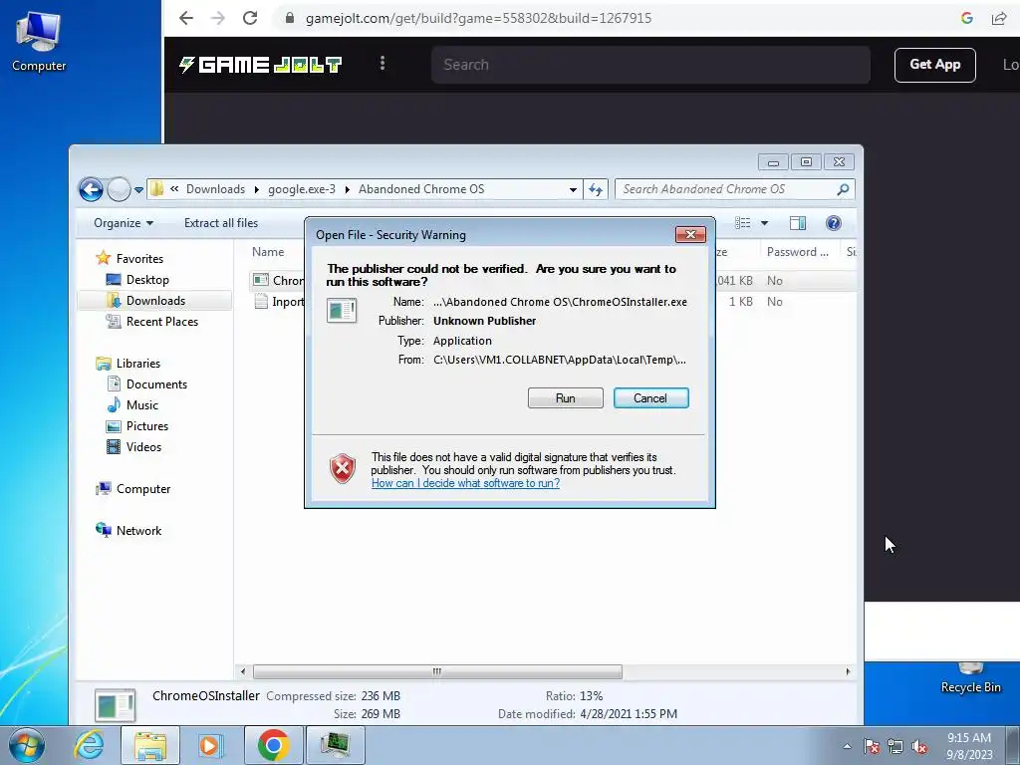Select Abandoned Chrome OS breadcrumb segment
Image resolution: width=1020 pixels, height=765 pixels.
(x=421, y=189)
